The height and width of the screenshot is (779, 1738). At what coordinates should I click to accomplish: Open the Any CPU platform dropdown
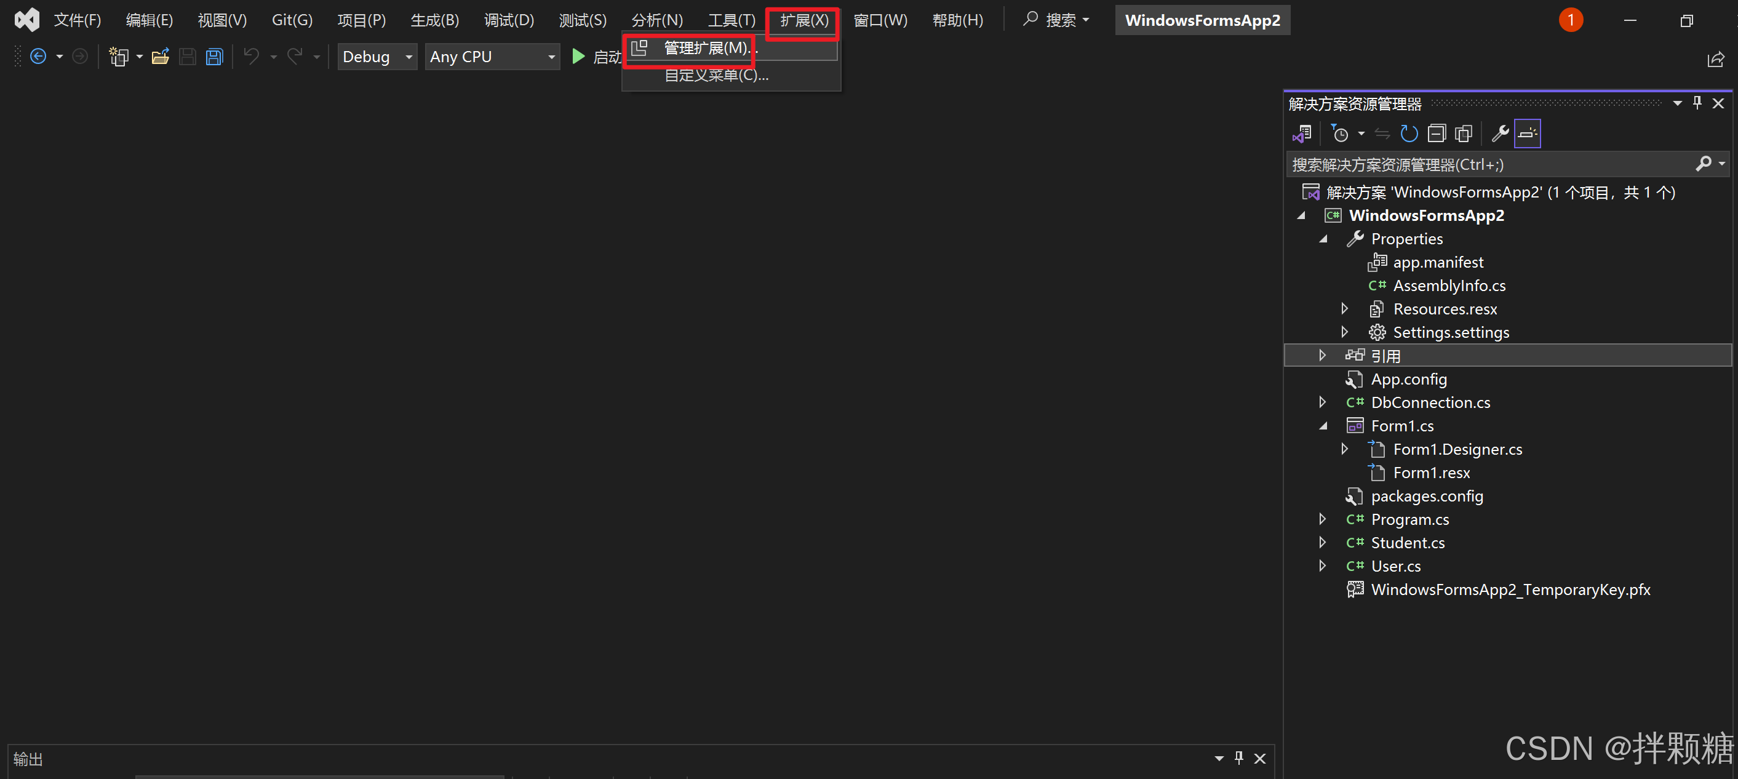(493, 57)
